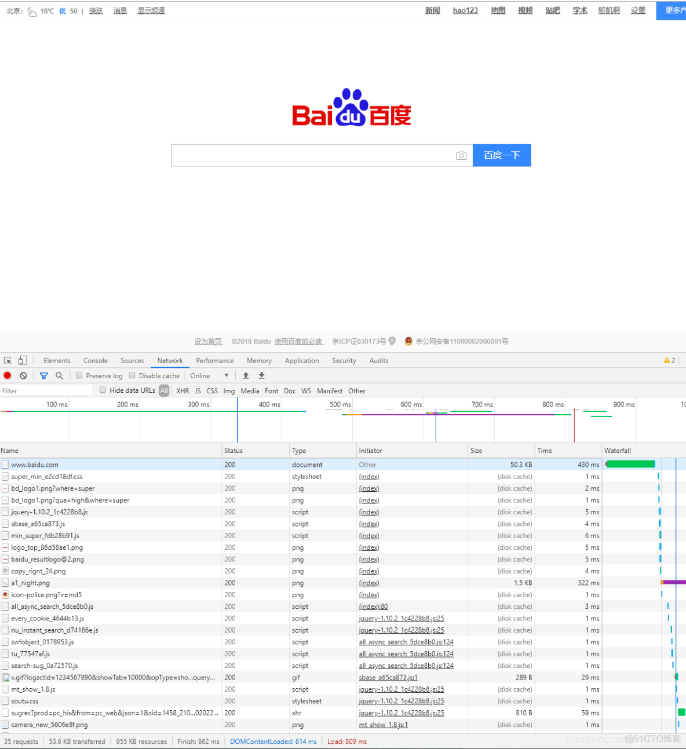Open the 地图 link

pyautogui.click(x=498, y=10)
